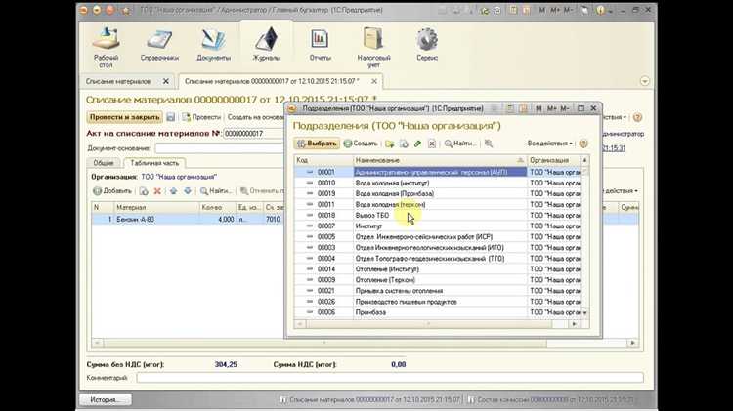
Task: Click the История button
Action: click(106, 400)
